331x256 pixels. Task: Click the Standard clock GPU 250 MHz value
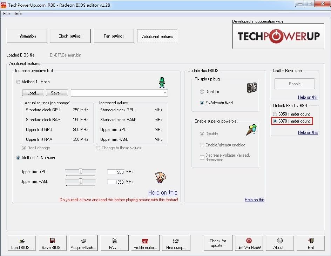[x=81, y=110]
